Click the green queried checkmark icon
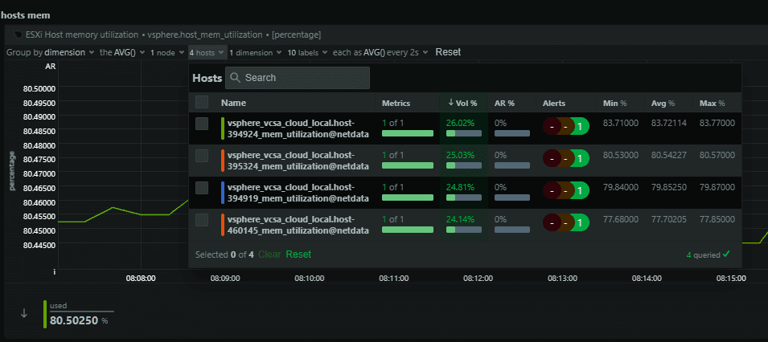Screen dimensions: 768x342 click(x=726, y=254)
